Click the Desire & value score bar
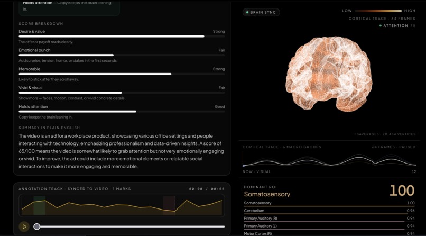 pyautogui.click(x=122, y=37)
